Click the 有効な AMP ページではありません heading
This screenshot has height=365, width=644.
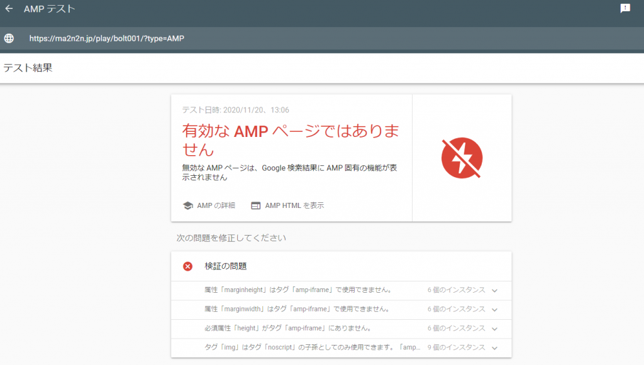pyautogui.click(x=291, y=140)
